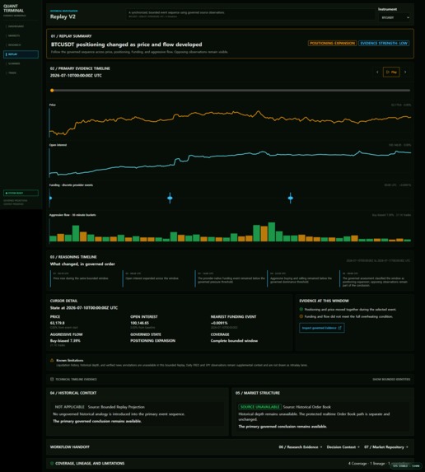Click reasoning step about funding event threshold
Viewport: 425px width, 472px height.
coord(231,278)
